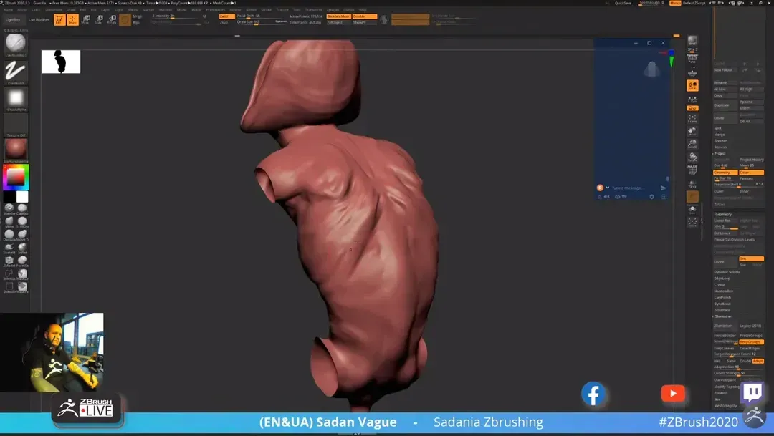Open the FreeHand stroke selector

click(16, 72)
